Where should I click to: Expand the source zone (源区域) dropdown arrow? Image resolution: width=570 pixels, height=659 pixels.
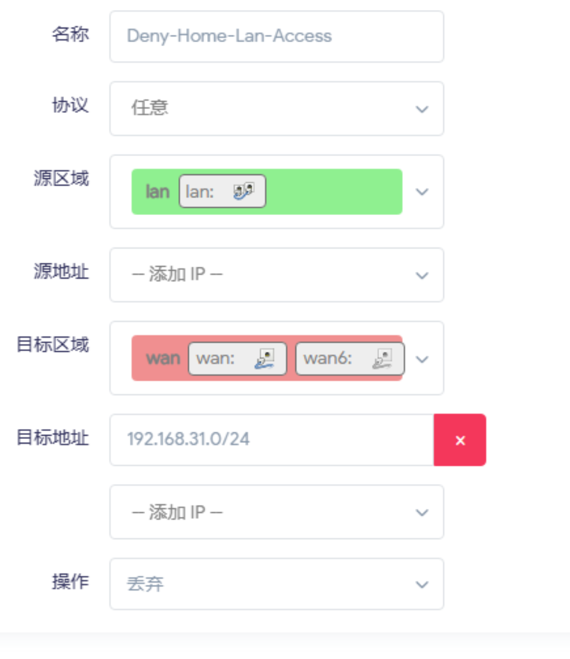[422, 192]
